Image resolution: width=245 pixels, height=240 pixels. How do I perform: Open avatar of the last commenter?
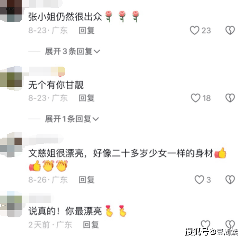(x=11, y=204)
